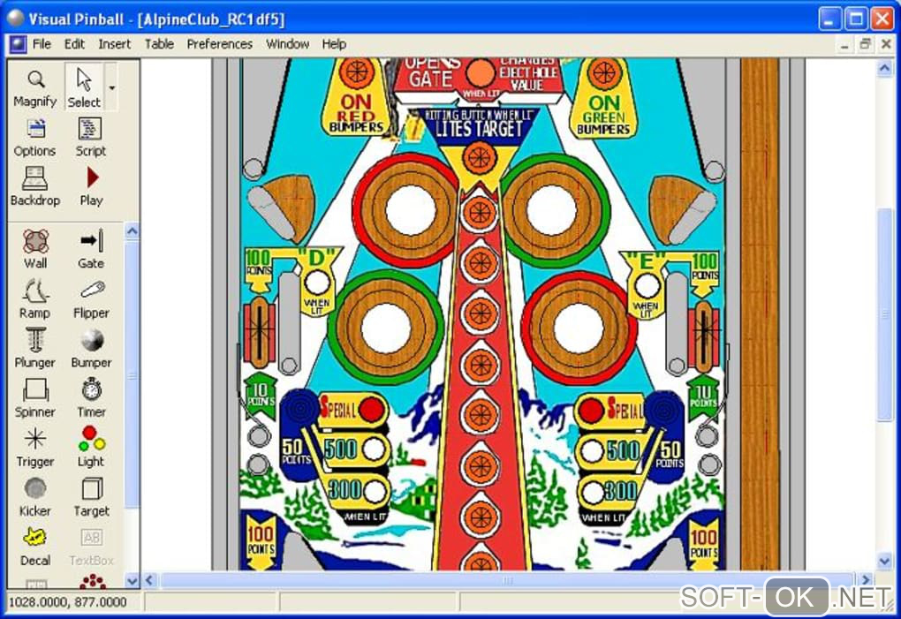Open the Table menu
The height and width of the screenshot is (619, 901).
point(159,44)
